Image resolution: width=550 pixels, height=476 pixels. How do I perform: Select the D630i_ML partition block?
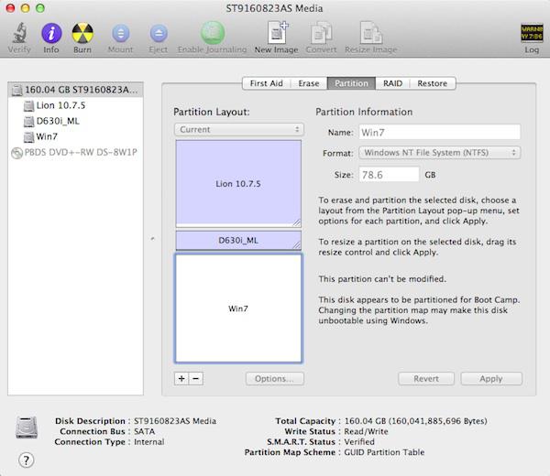point(237,241)
